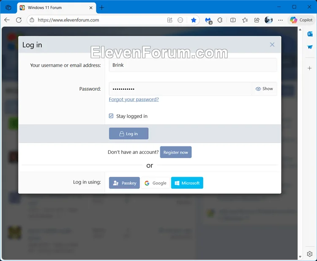Click the Share icon in the toolbar
Image resolution: width=317 pixels, height=261 pixels.
coord(257,20)
